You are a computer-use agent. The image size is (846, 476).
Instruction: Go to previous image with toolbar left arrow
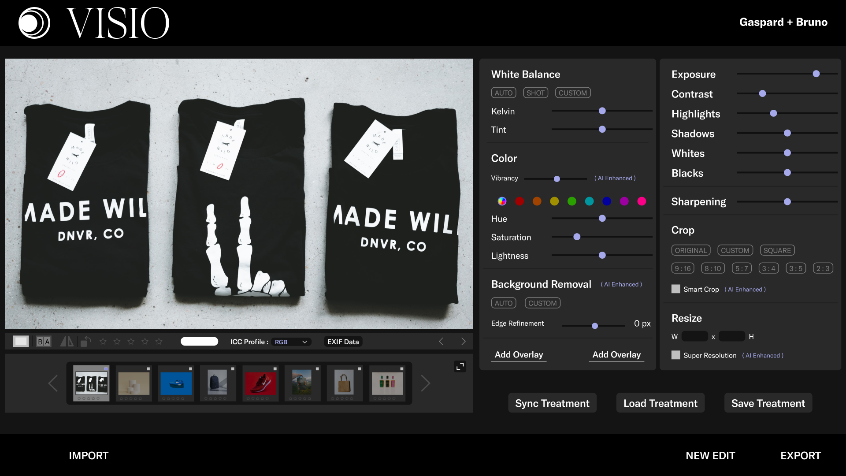pos(441,342)
